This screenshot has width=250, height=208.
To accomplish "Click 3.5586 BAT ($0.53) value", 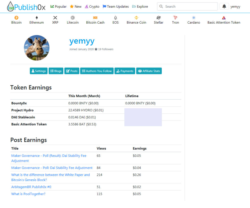I will pyautogui.click(x=82, y=124).
